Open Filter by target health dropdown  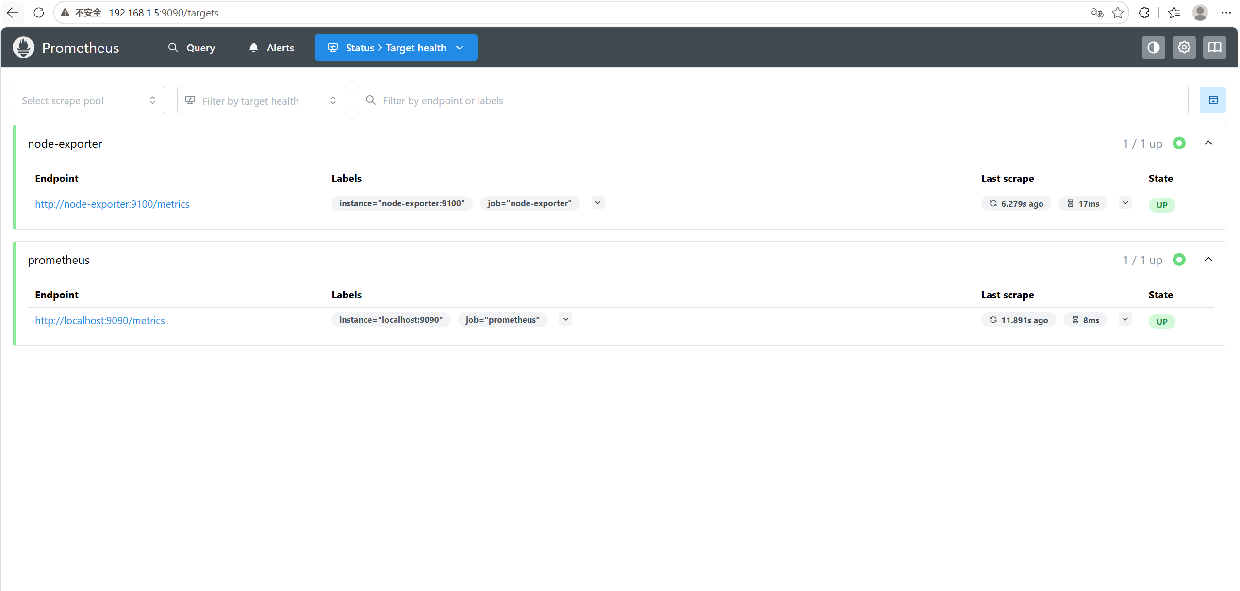click(x=261, y=100)
